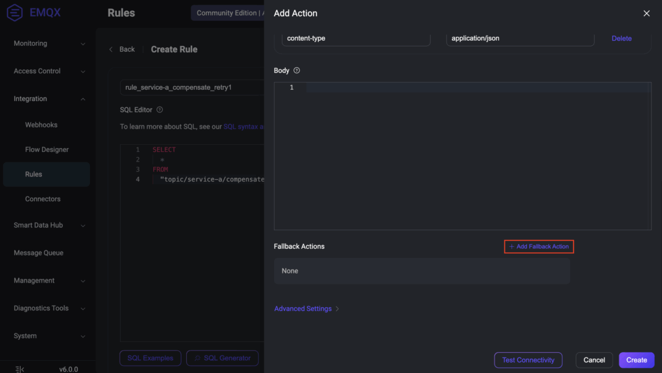Open Message Queue in sidebar
Viewport: 662px width, 373px height.
(x=39, y=253)
